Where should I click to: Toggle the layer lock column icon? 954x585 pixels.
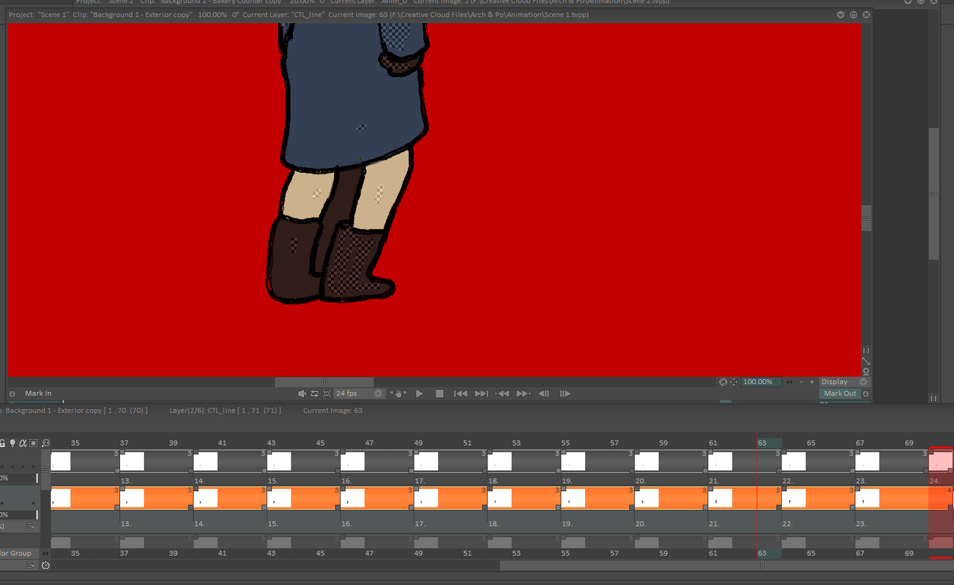click(2, 443)
